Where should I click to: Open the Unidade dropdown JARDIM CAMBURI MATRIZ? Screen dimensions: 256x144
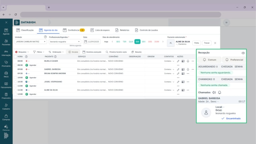(x=31, y=42)
